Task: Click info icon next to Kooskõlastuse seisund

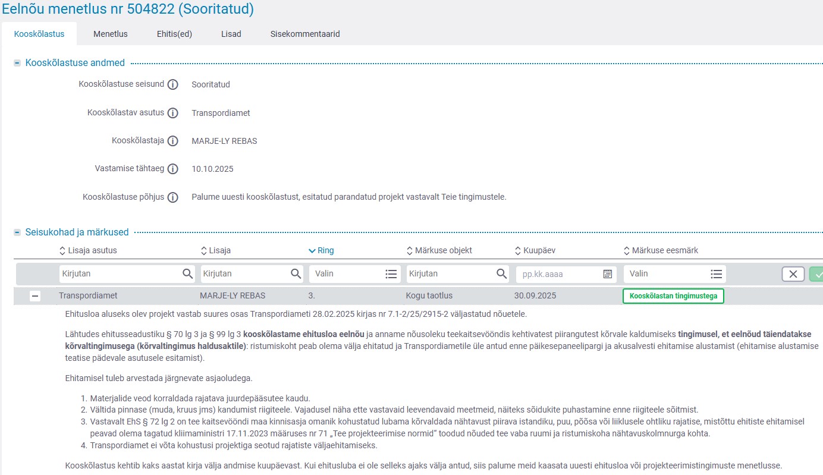Action: (x=173, y=84)
